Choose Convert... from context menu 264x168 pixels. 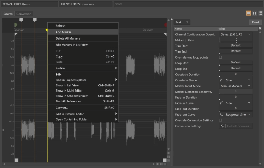(83, 108)
